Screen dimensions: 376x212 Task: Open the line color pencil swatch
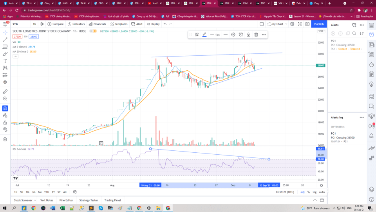tap(204, 35)
